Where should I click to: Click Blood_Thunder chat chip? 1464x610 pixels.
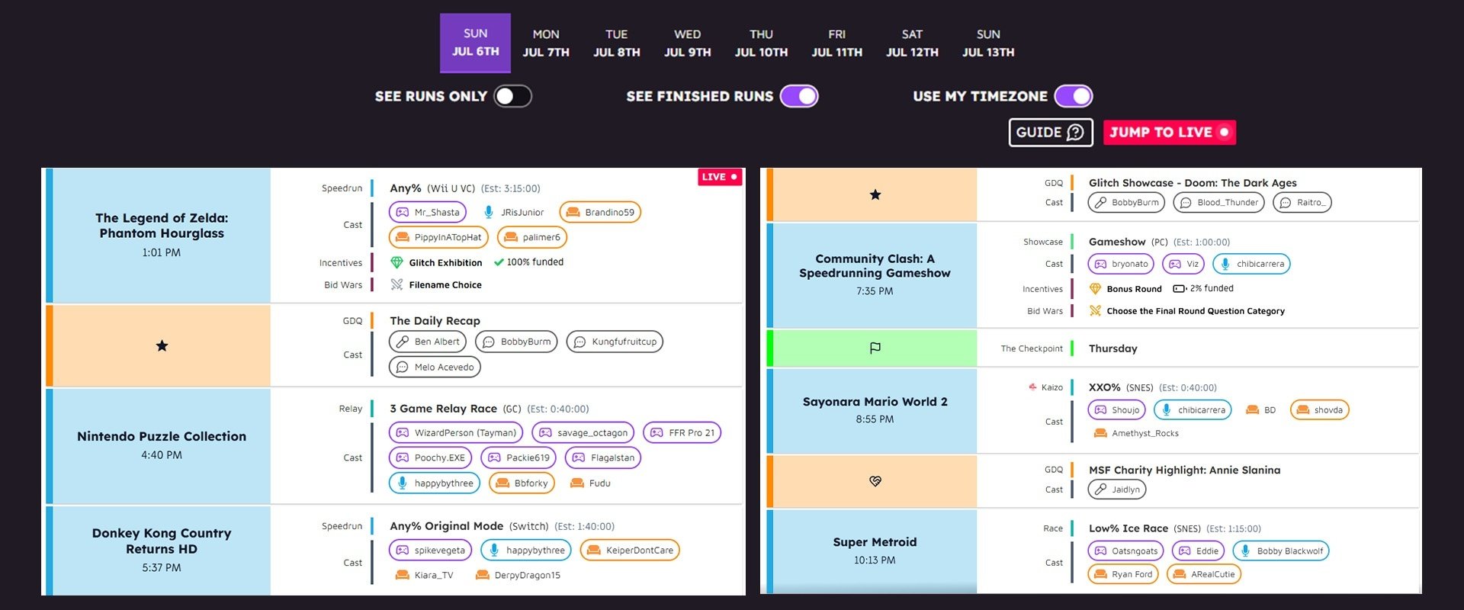coord(1218,202)
